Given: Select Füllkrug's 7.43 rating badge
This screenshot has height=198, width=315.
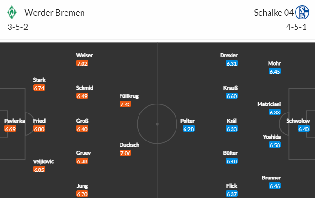Looking at the screenshot, I should [x=125, y=104].
